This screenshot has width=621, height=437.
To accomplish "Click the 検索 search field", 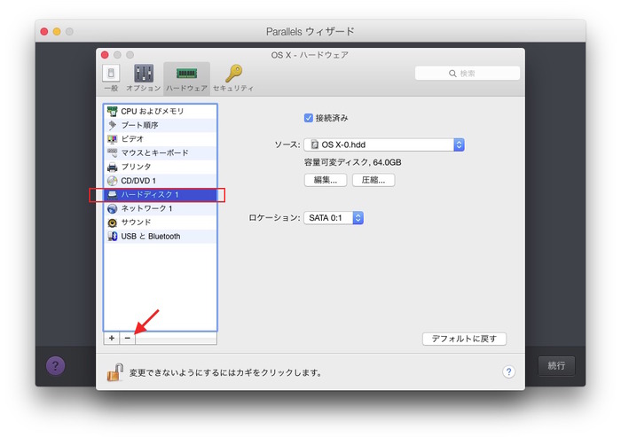I will (468, 74).
